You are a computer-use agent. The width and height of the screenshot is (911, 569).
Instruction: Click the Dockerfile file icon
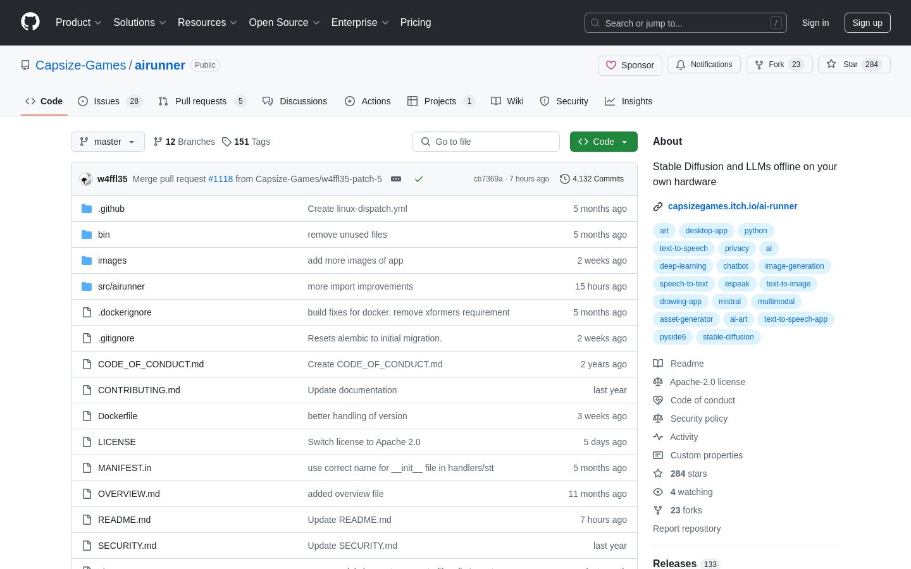pyautogui.click(x=87, y=416)
